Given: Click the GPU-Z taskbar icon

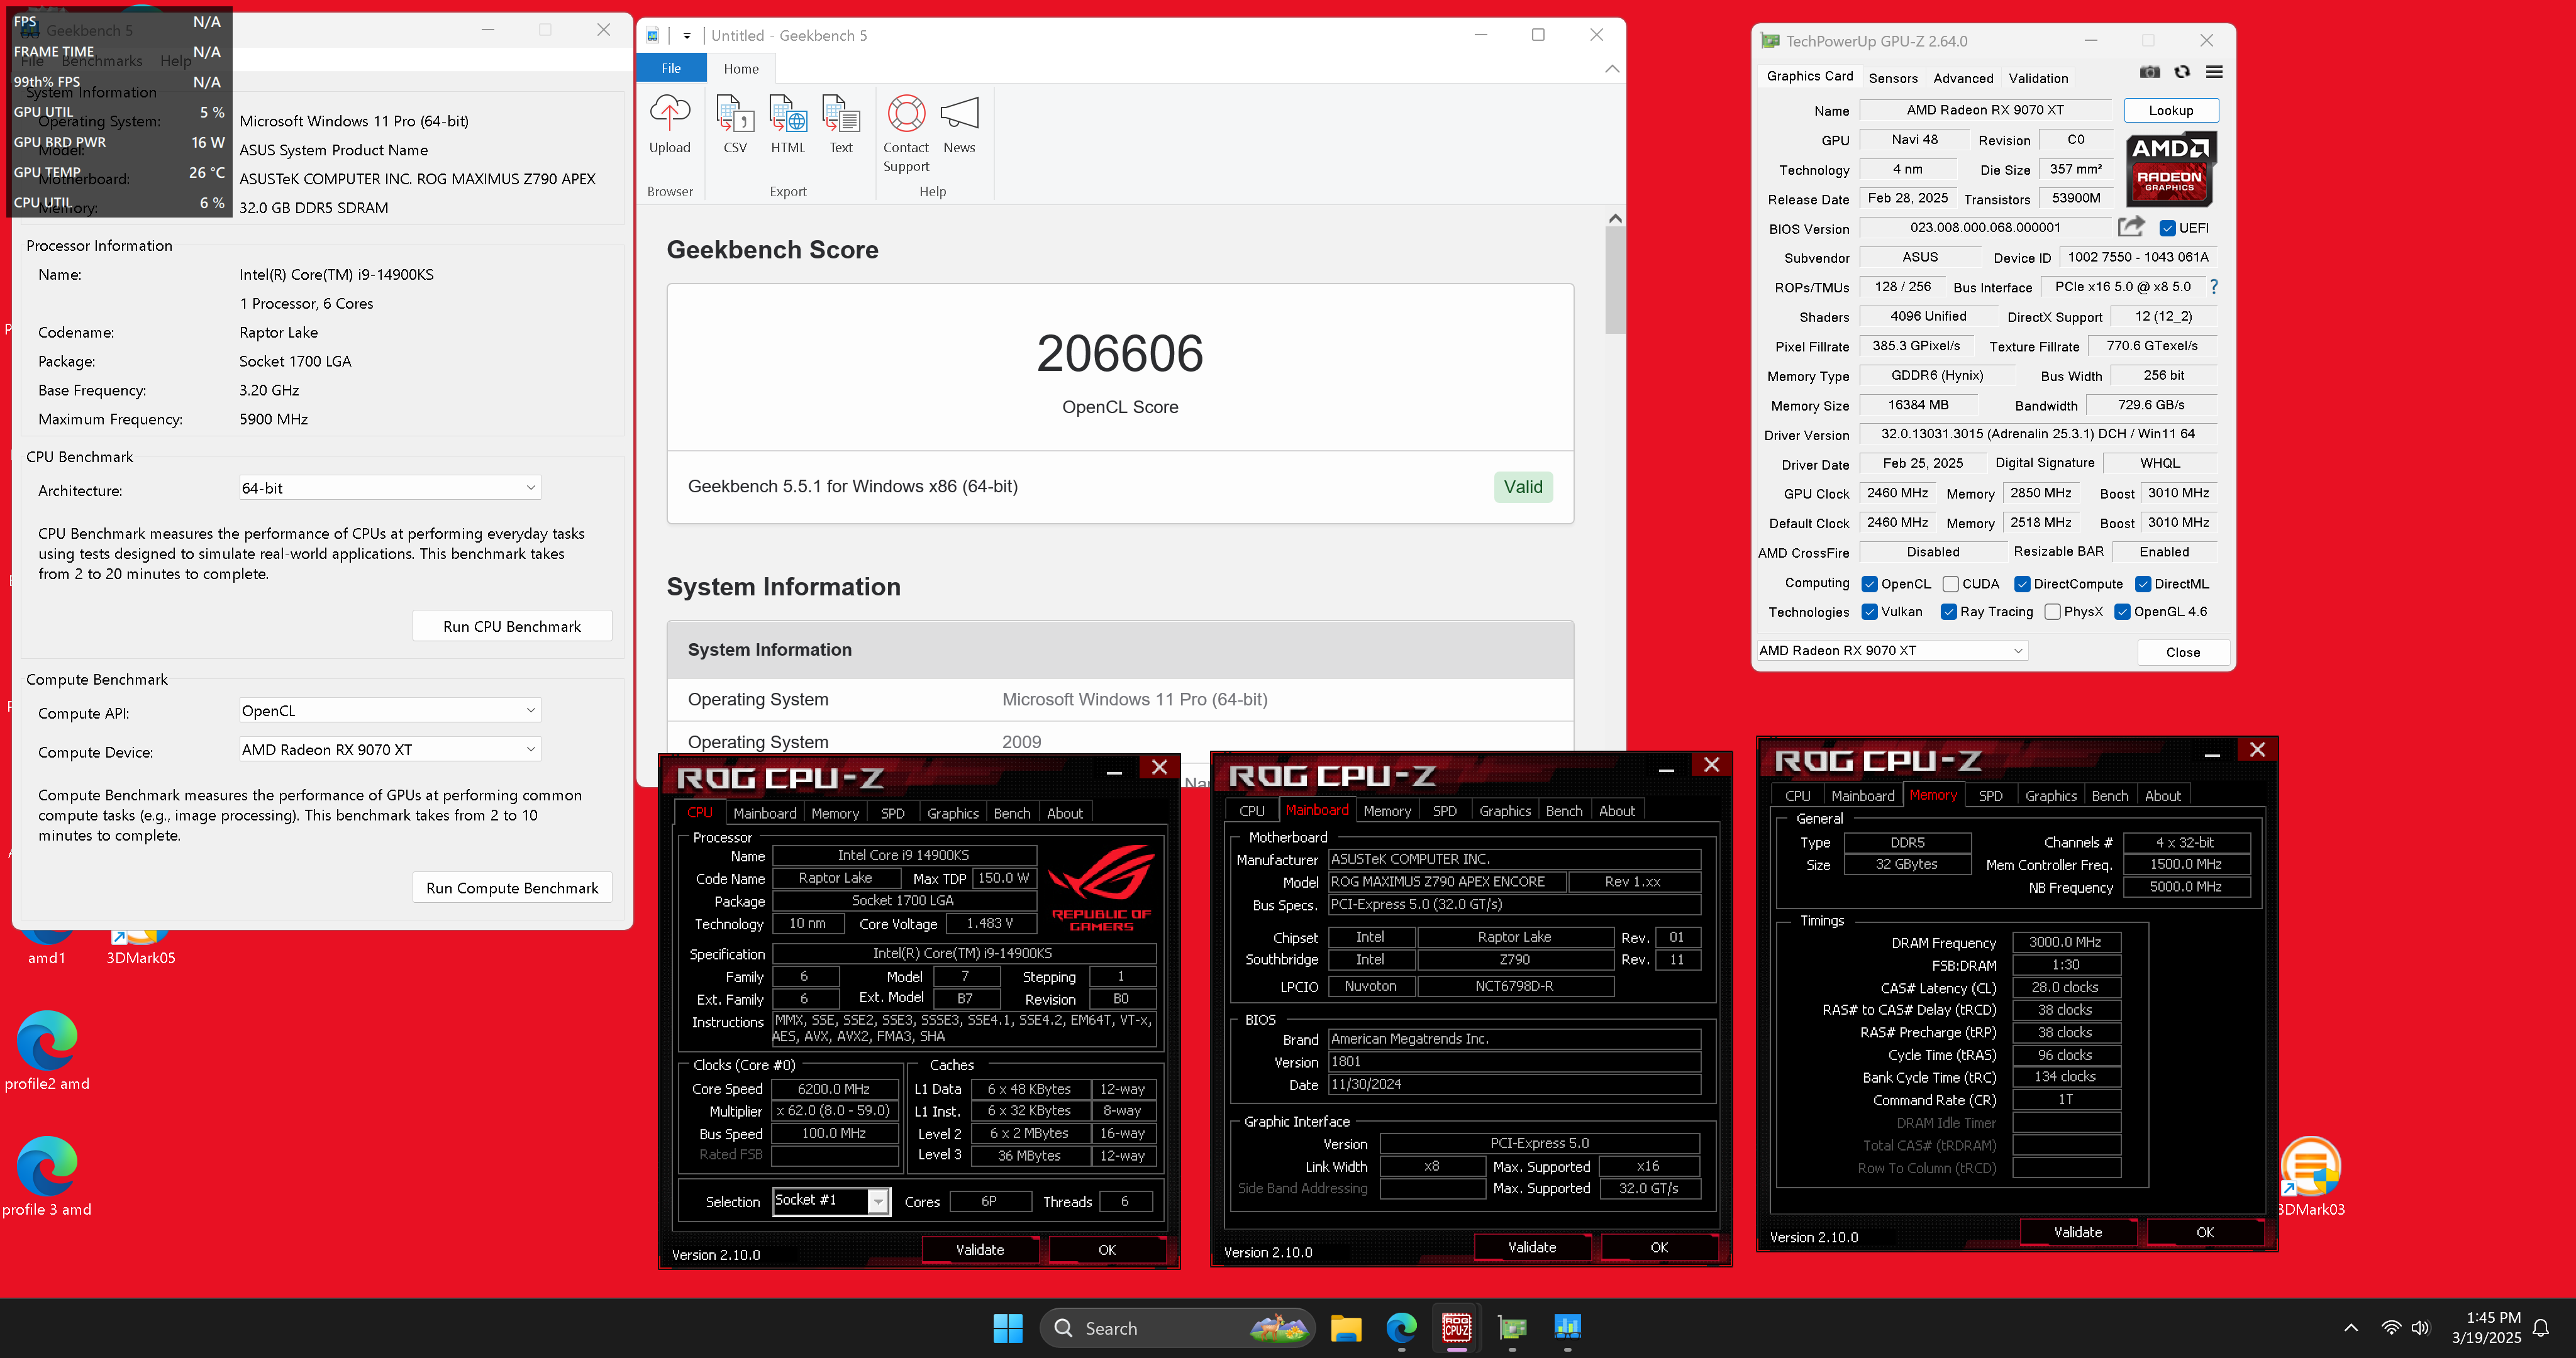Looking at the screenshot, I should [x=1512, y=1328].
